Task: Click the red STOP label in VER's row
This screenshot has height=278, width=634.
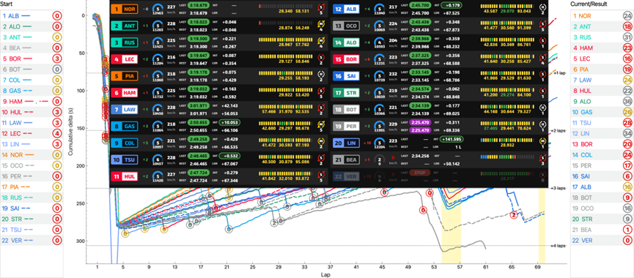Action: tap(419, 173)
